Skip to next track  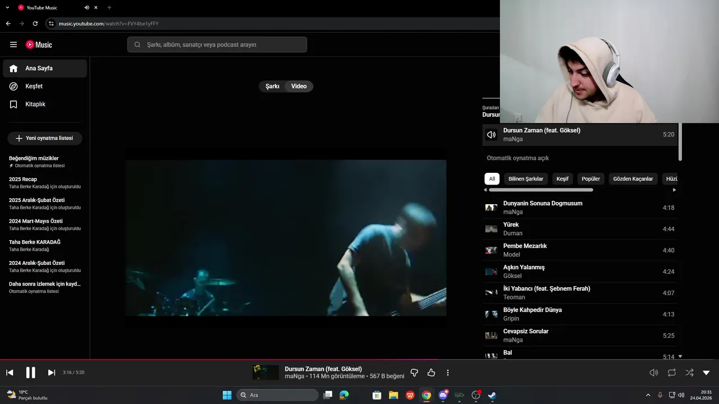[x=51, y=373]
